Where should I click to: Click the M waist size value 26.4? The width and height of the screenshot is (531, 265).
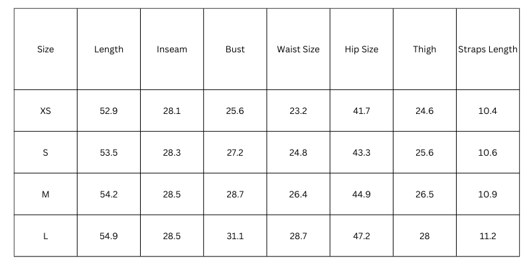[298, 194]
